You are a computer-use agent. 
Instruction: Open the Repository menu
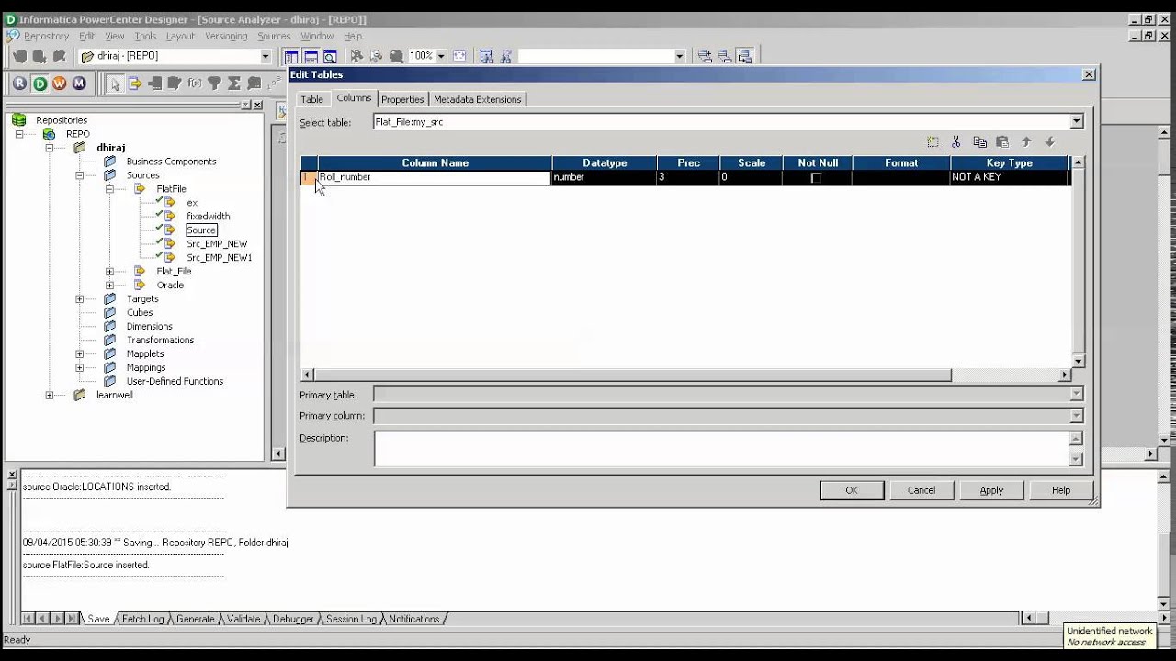pyautogui.click(x=46, y=37)
